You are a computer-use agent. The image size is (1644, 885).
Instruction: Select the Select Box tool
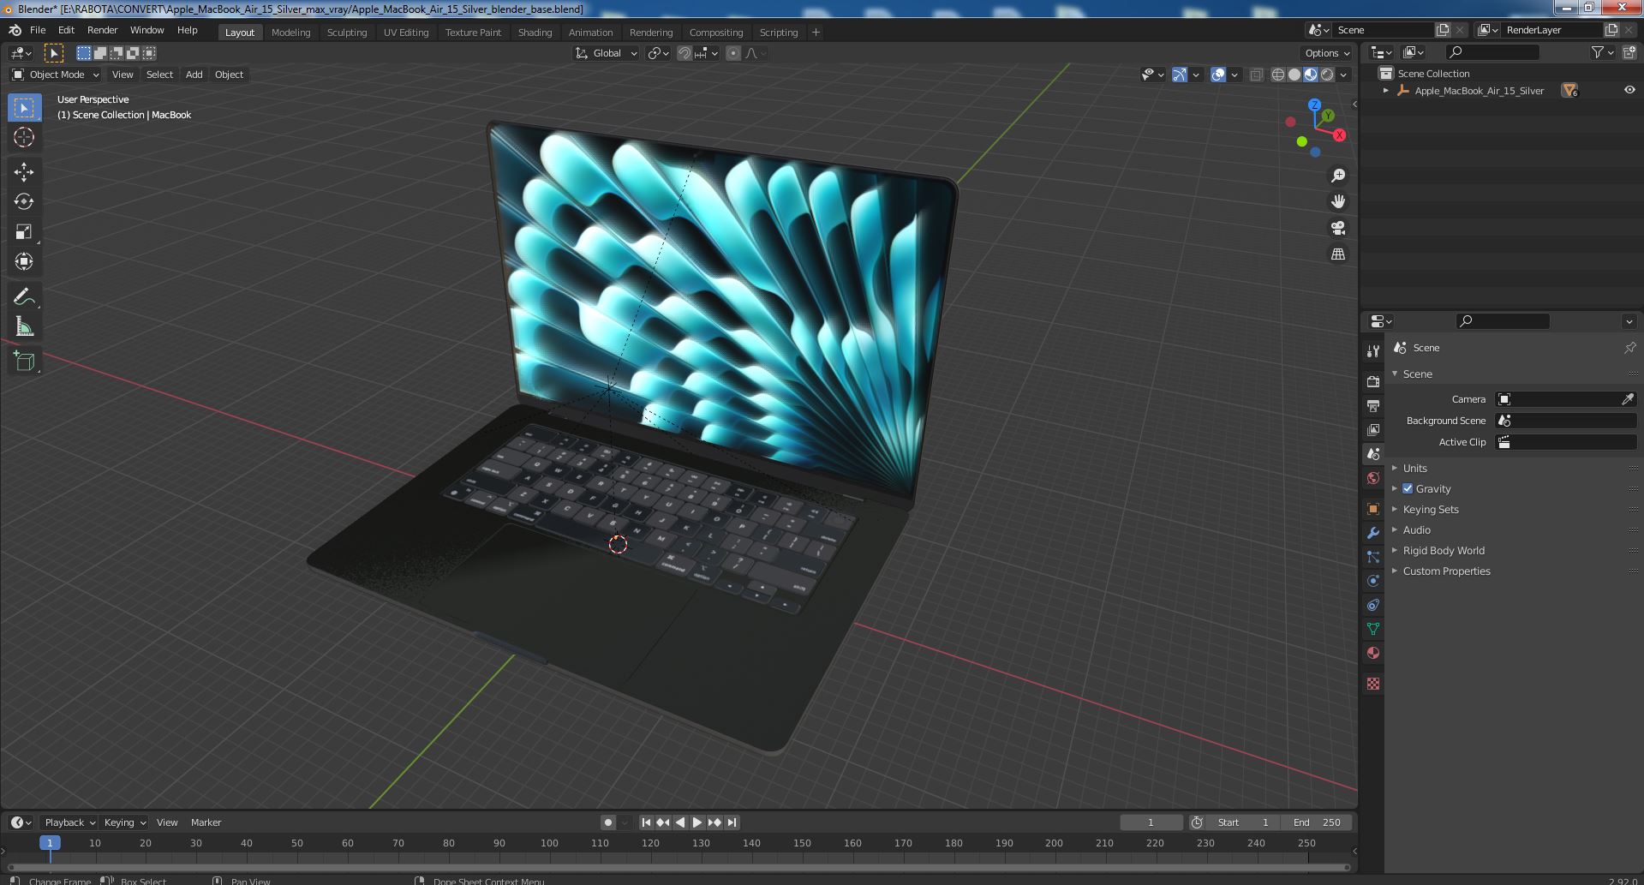24,108
